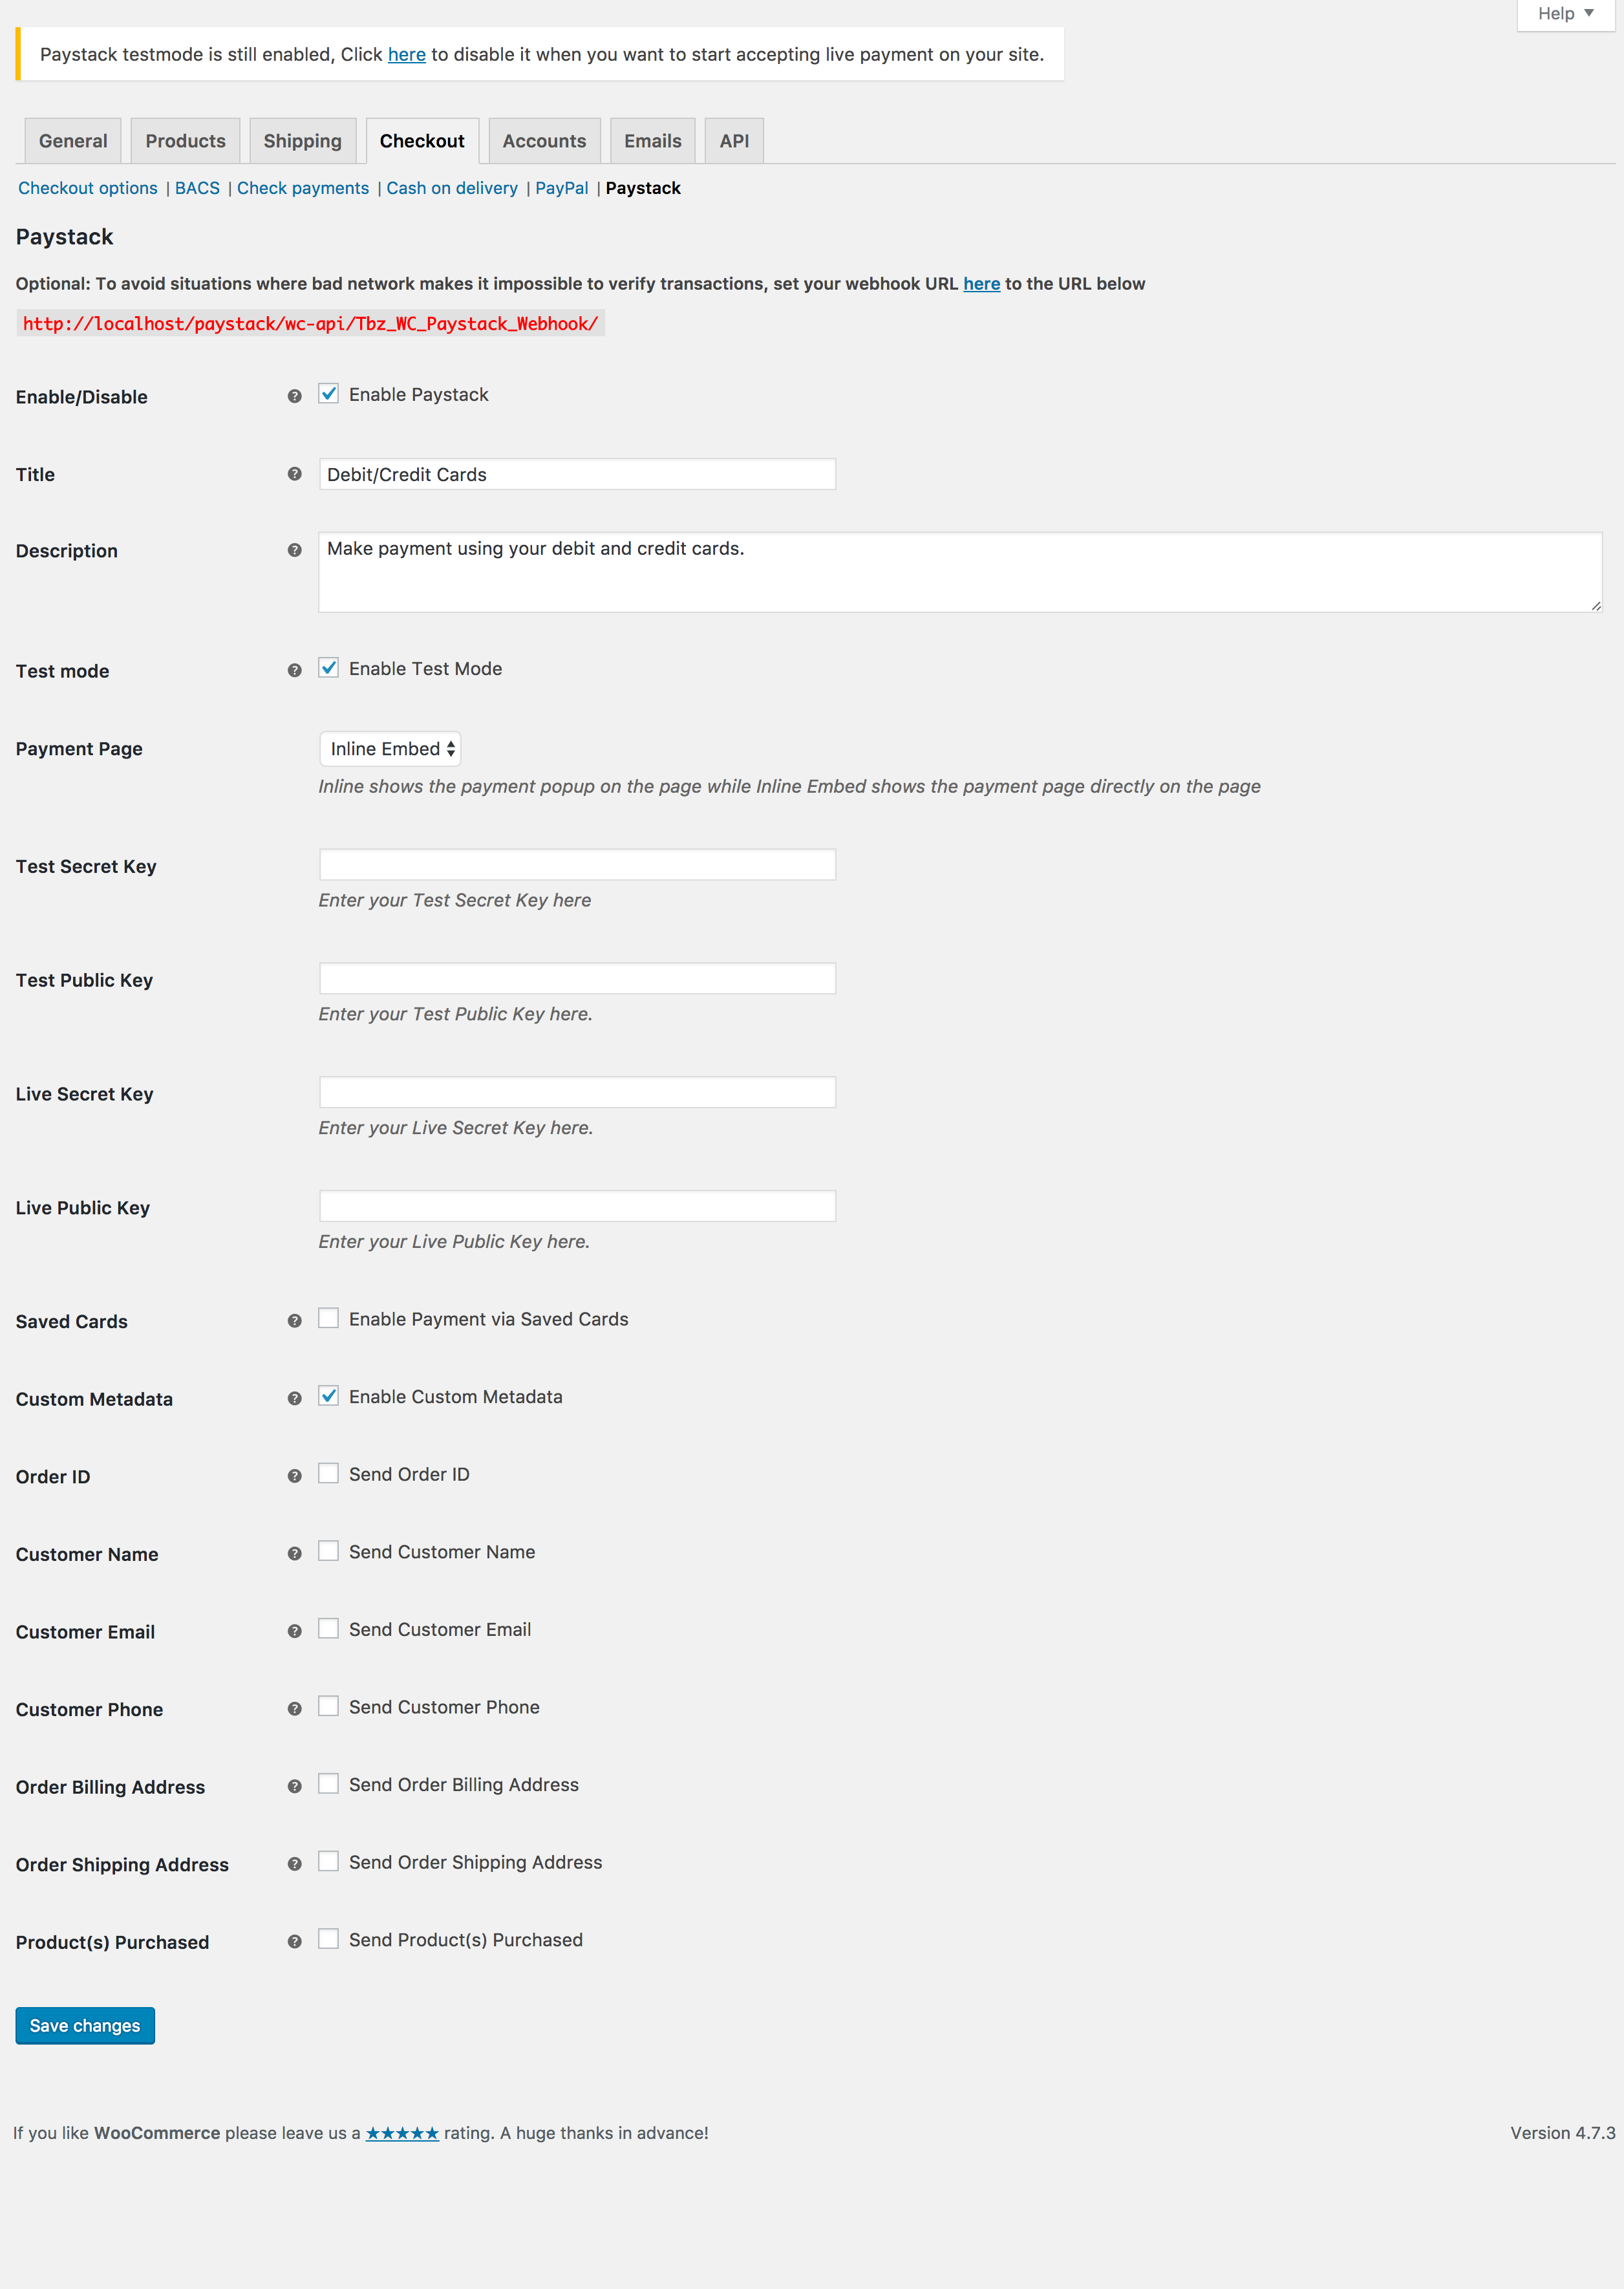Click help icon beside Description label

click(294, 550)
